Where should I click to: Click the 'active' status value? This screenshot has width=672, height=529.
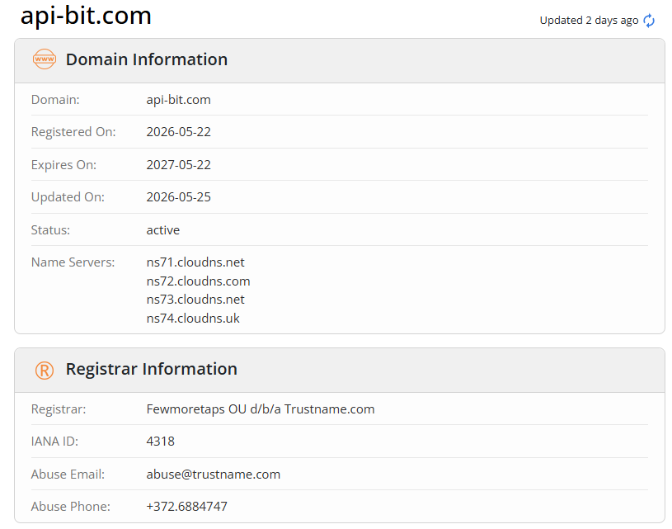[163, 230]
